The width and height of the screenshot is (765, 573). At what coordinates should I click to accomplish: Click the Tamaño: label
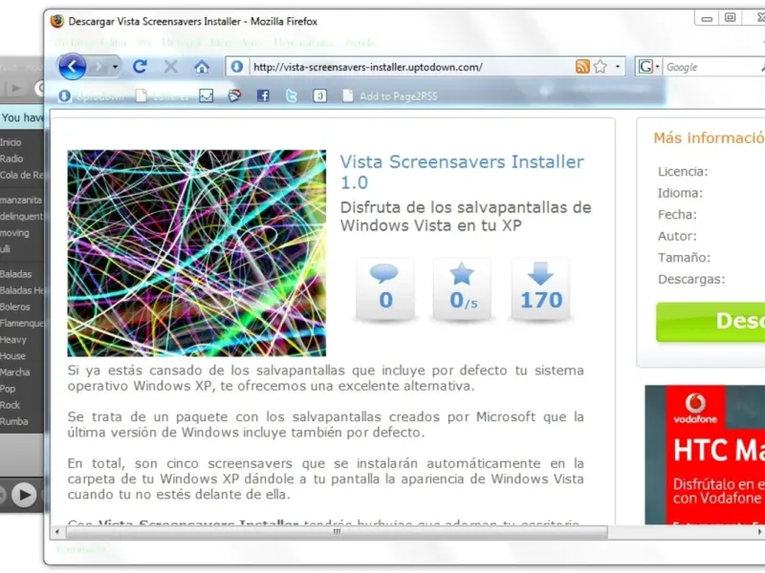pyautogui.click(x=684, y=257)
